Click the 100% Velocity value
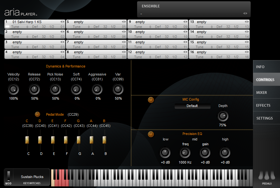 tap(14, 98)
